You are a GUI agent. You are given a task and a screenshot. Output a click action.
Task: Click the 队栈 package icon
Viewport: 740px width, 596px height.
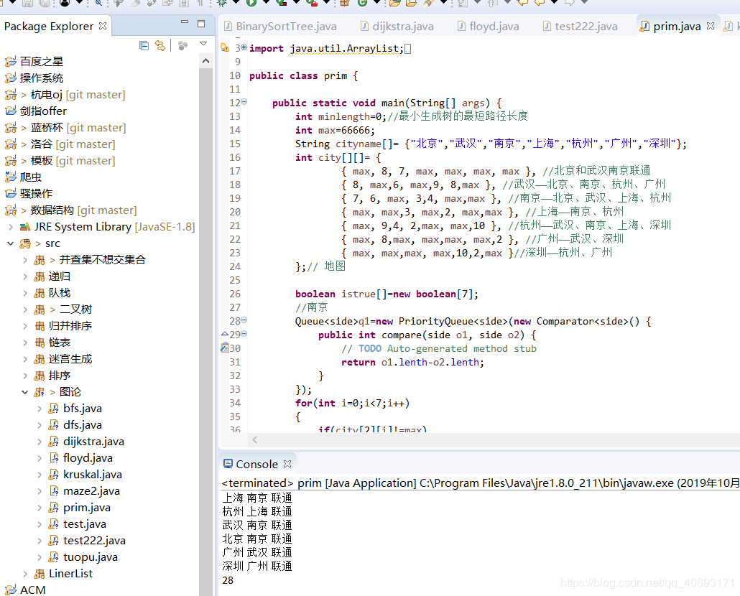coord(40,293)
